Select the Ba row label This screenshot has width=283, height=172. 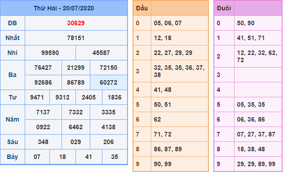click(x=13, y=75)
